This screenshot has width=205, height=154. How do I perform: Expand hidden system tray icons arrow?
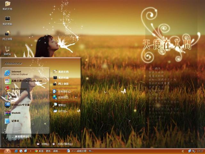(x=183, y=151)
